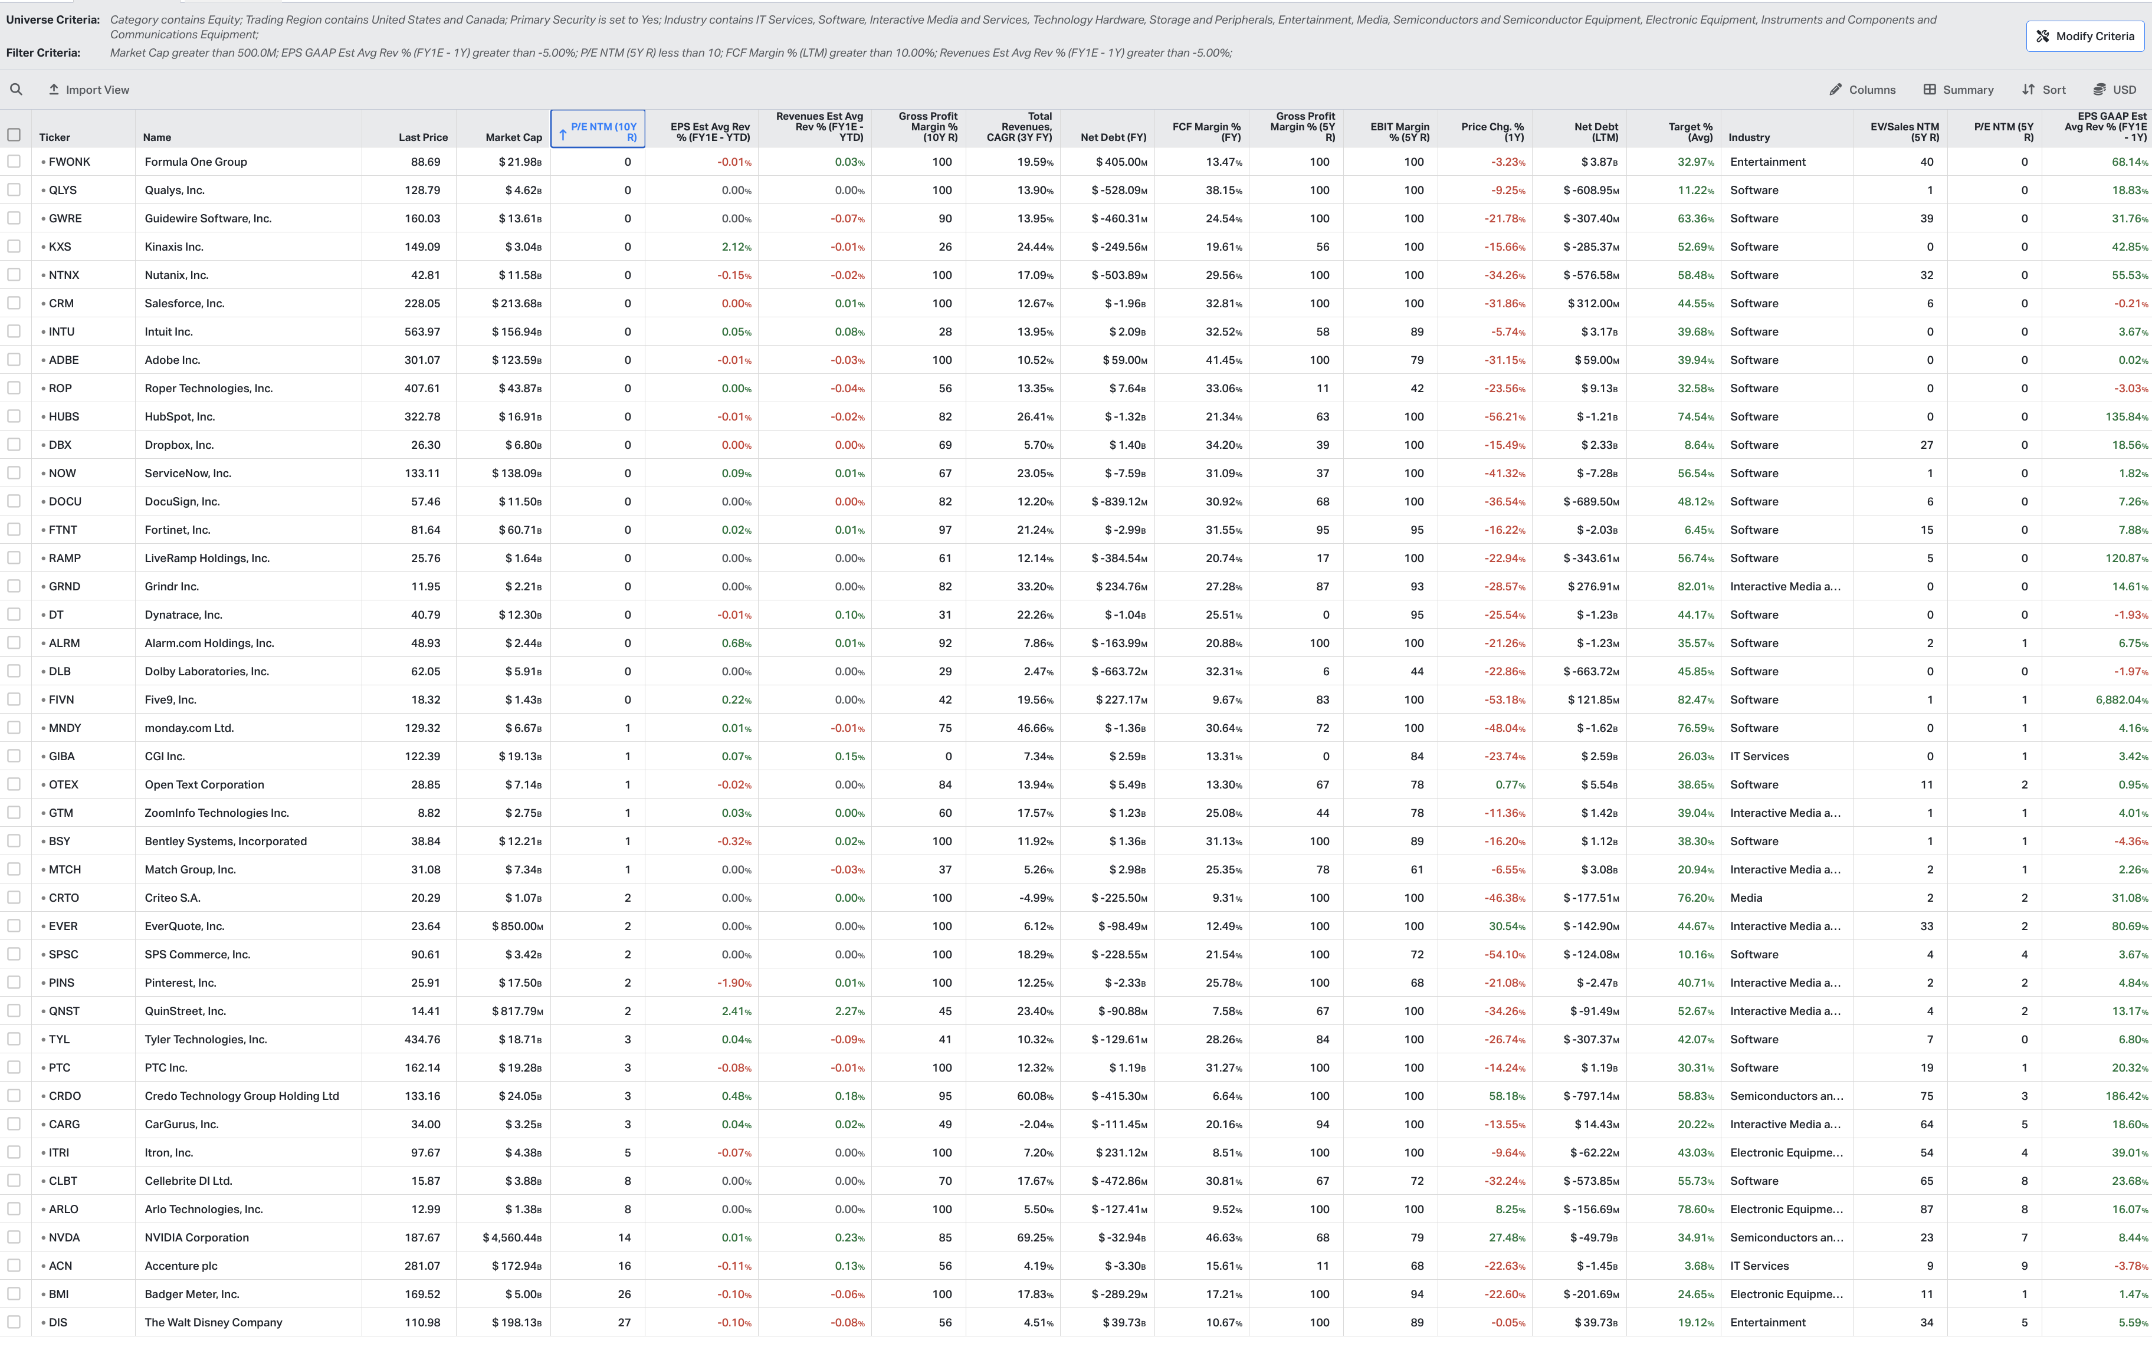The image size is (2152, 1347).
Task: Click the Sort arrows icon
Action: (x=2028, y=89)
